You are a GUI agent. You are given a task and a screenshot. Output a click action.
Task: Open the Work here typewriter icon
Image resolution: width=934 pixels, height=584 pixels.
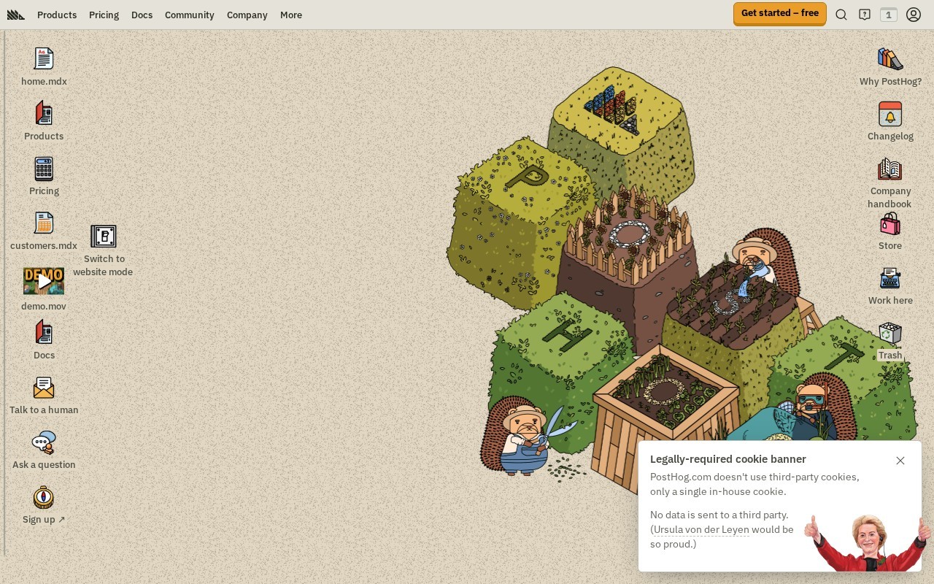pos(890,278)
